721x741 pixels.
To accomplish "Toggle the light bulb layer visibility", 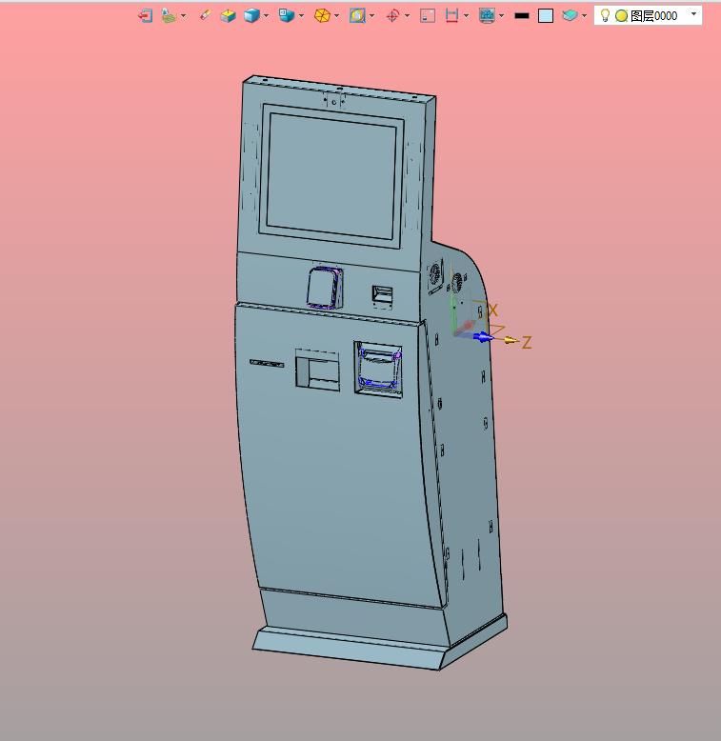I will [605, 15].
